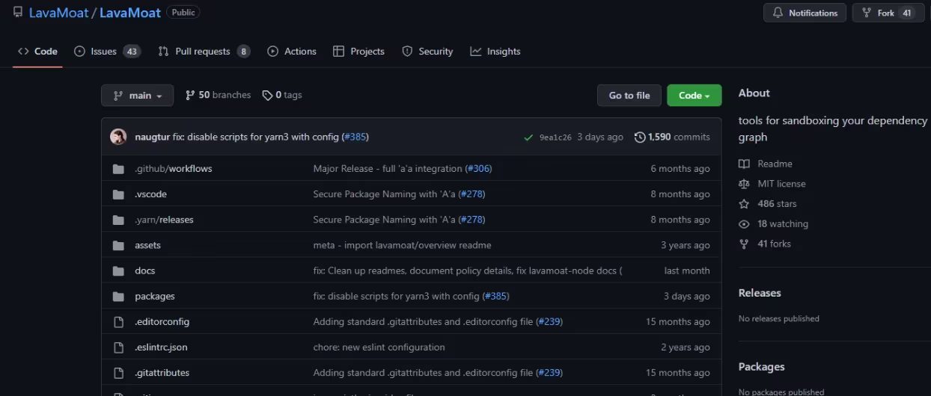Open the Insights tab
The height and width of the screenshot is (396, 931).
point(495,52)
